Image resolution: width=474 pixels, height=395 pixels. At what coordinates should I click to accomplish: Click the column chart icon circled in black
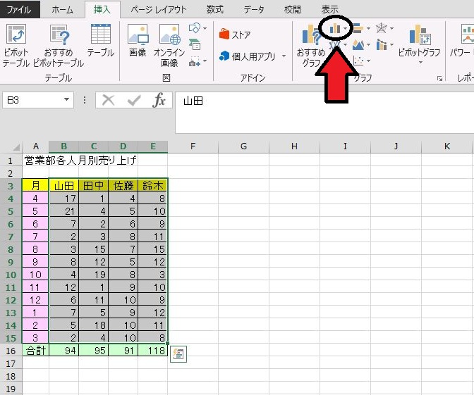(x=335, y=29)
